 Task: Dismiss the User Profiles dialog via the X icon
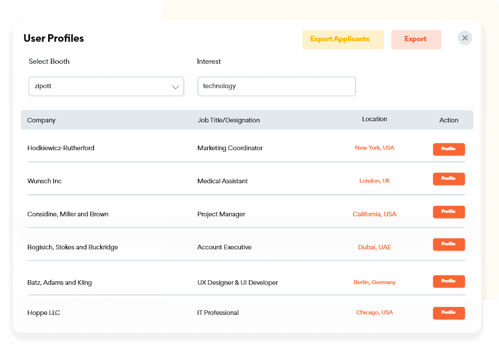tap(465, 38)
